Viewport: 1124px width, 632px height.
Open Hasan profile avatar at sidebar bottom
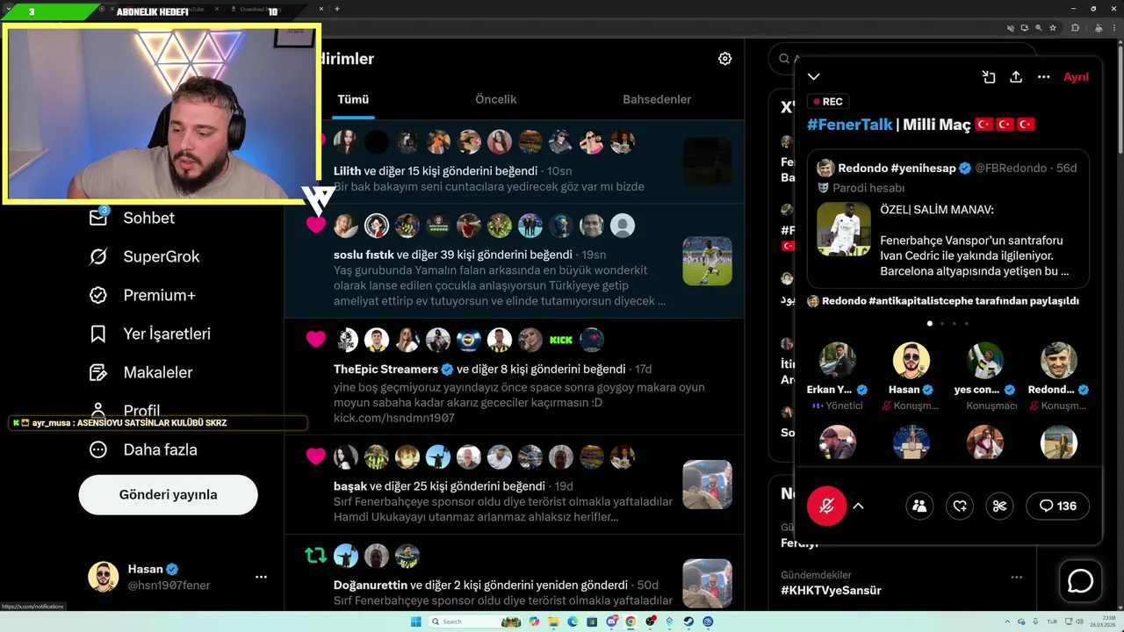(x=103, y=577)
